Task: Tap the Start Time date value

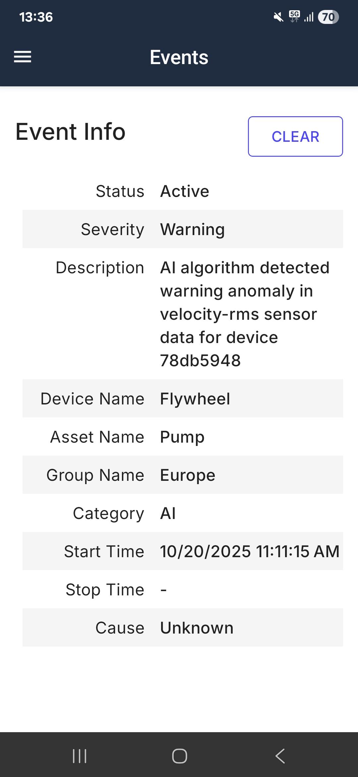Action: click(250, 552)
